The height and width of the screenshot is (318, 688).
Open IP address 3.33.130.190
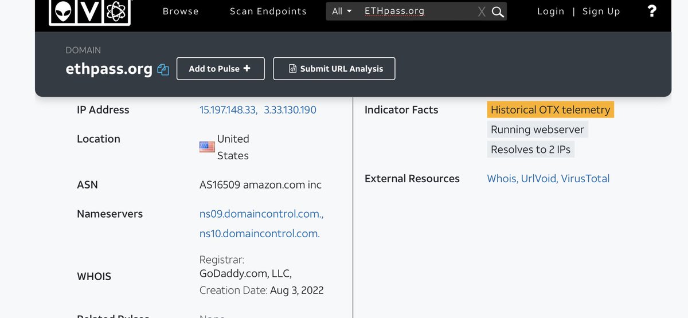[290, 110]
